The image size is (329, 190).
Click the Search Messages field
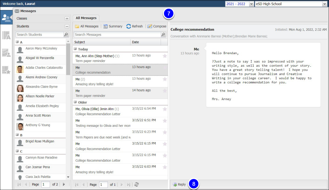click(x=117, y=34)
